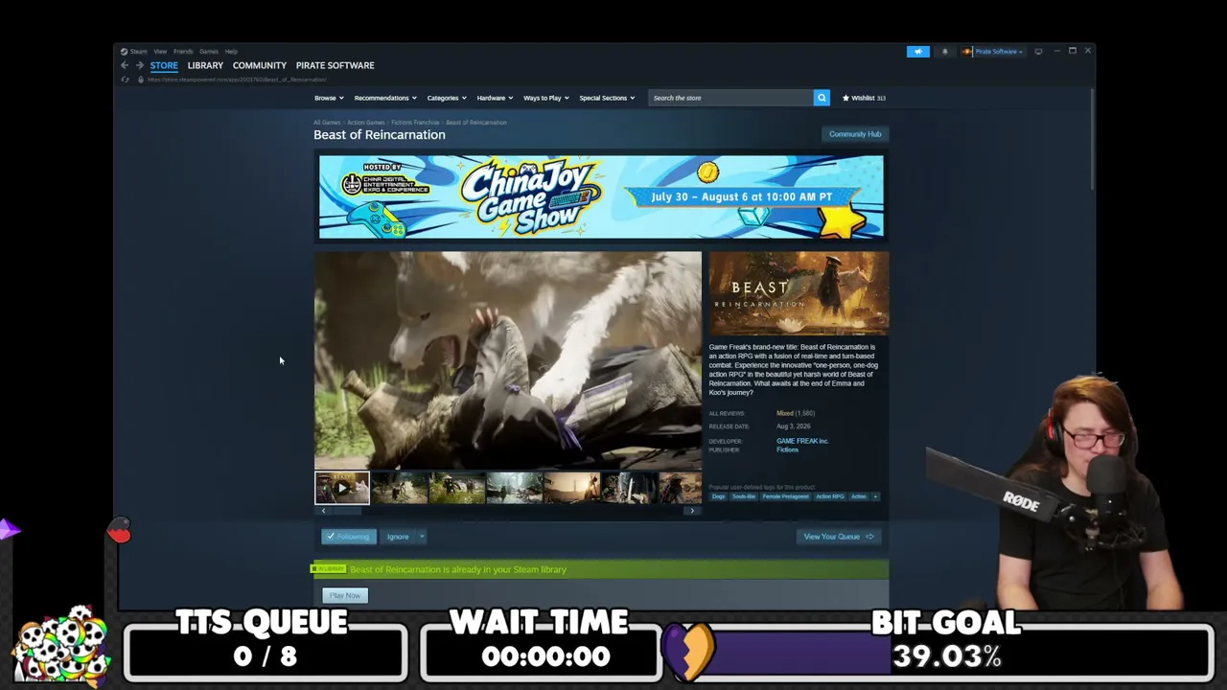Screen dimensions: 1227x690
Task: Click the All Games breadcrumb
Action: [x=327, y=123]
